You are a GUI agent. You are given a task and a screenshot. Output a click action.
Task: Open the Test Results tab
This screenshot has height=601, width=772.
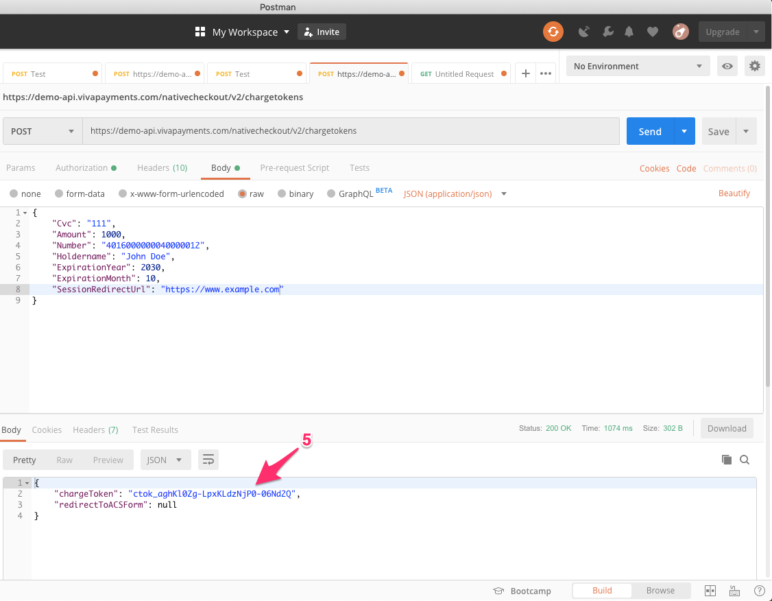pos(155,429)
